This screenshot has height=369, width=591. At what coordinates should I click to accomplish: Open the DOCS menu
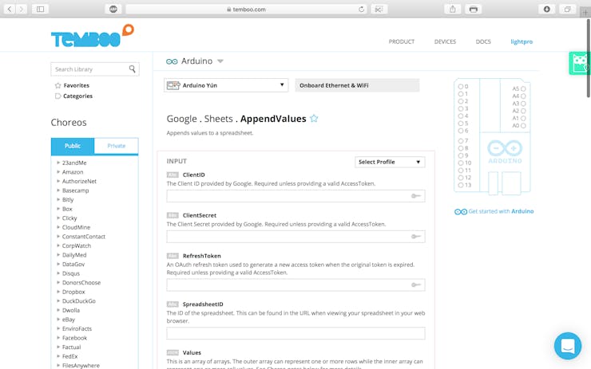click(x=483, y=41)
